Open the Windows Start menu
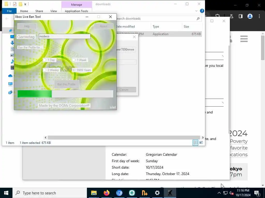Viewport: 265px width, 198px height. coord(6,193)
